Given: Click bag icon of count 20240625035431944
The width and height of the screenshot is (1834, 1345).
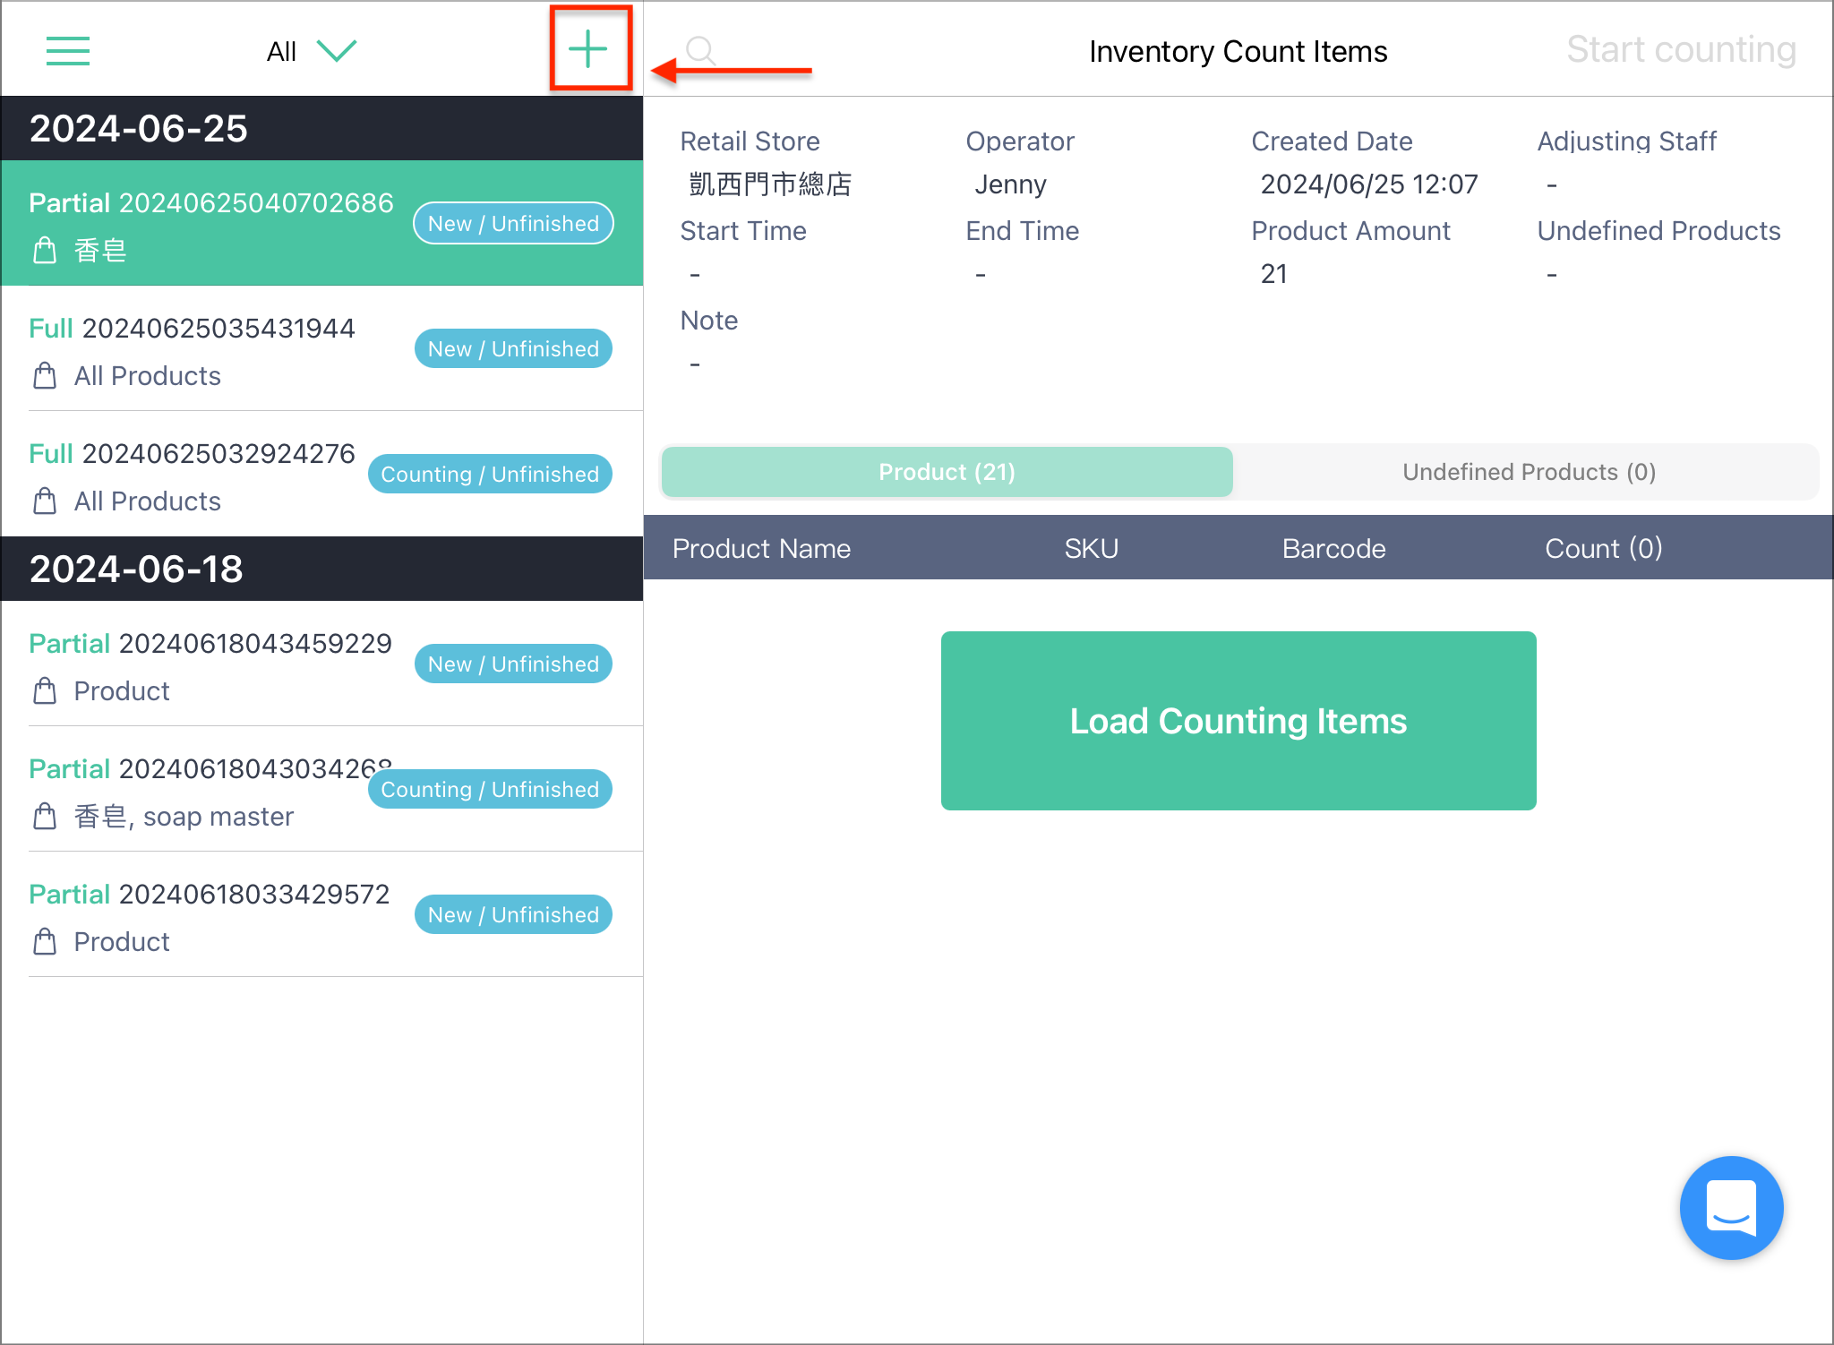Looking at the screenshot, I should [x=45, y=376].
